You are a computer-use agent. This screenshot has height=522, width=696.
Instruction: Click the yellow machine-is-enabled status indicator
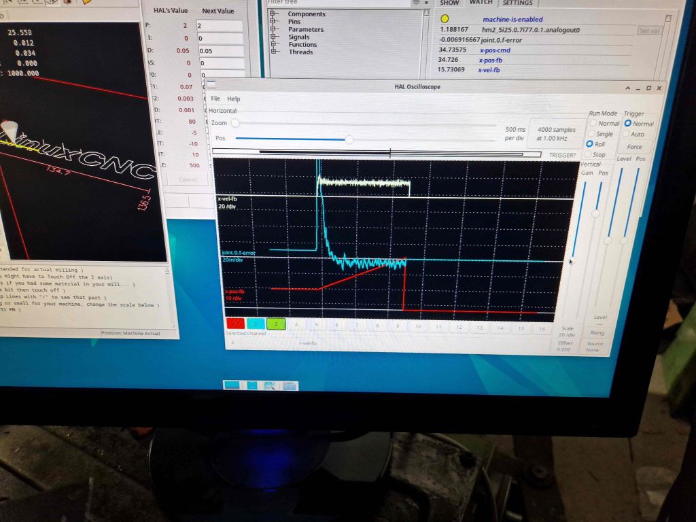coord(445,18)
